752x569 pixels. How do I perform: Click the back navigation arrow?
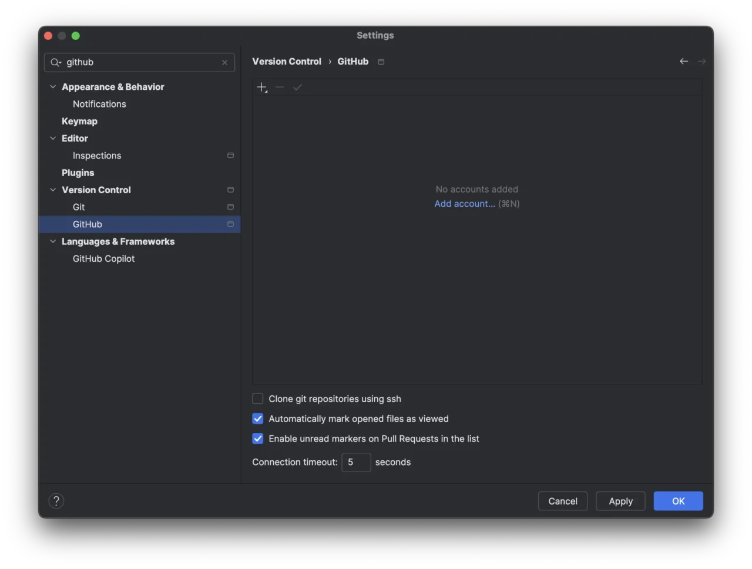[684, 61]
